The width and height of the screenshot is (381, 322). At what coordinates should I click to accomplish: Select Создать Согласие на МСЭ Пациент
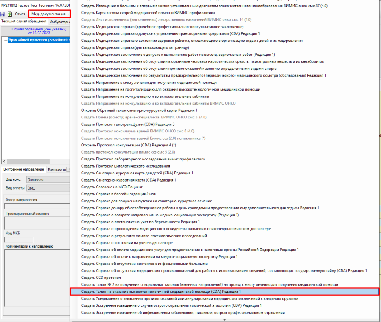[112, 187]
